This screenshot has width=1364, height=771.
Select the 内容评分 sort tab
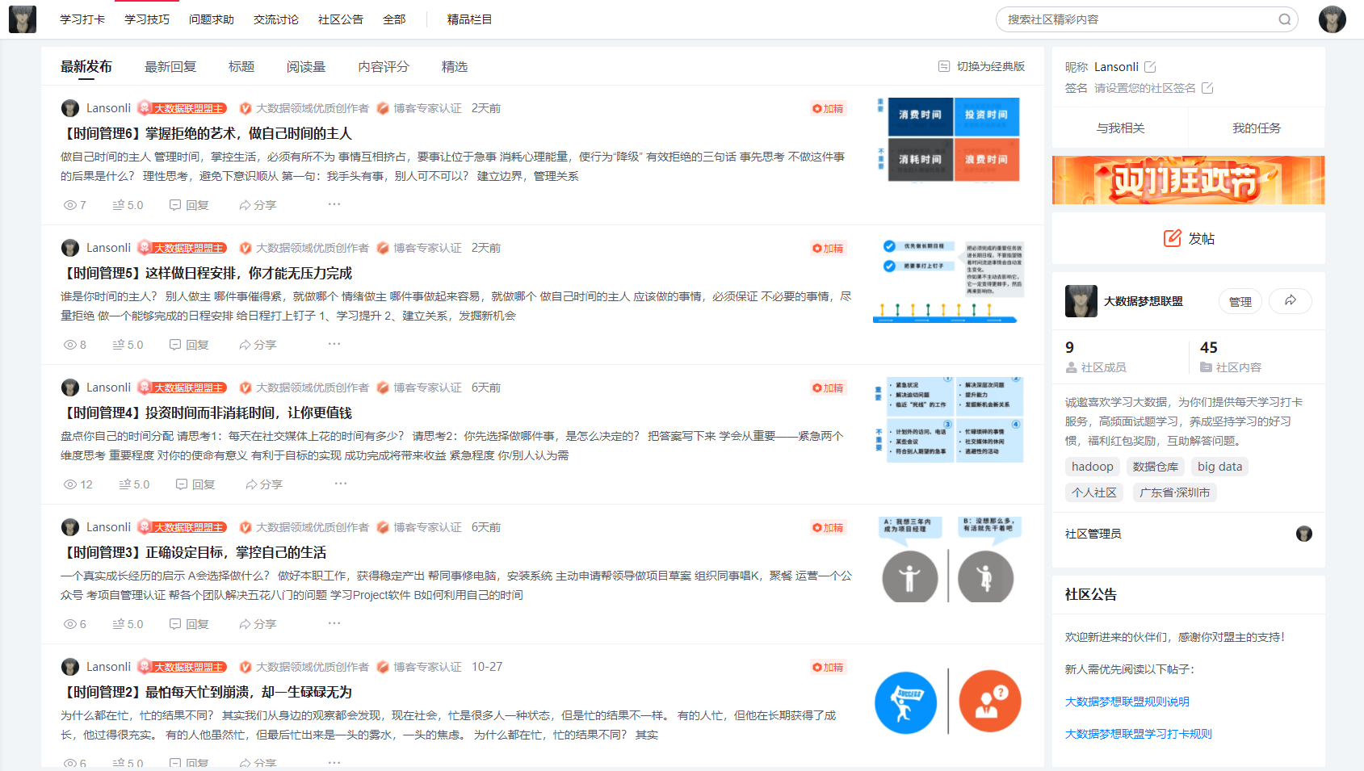(x=384, y=67)
